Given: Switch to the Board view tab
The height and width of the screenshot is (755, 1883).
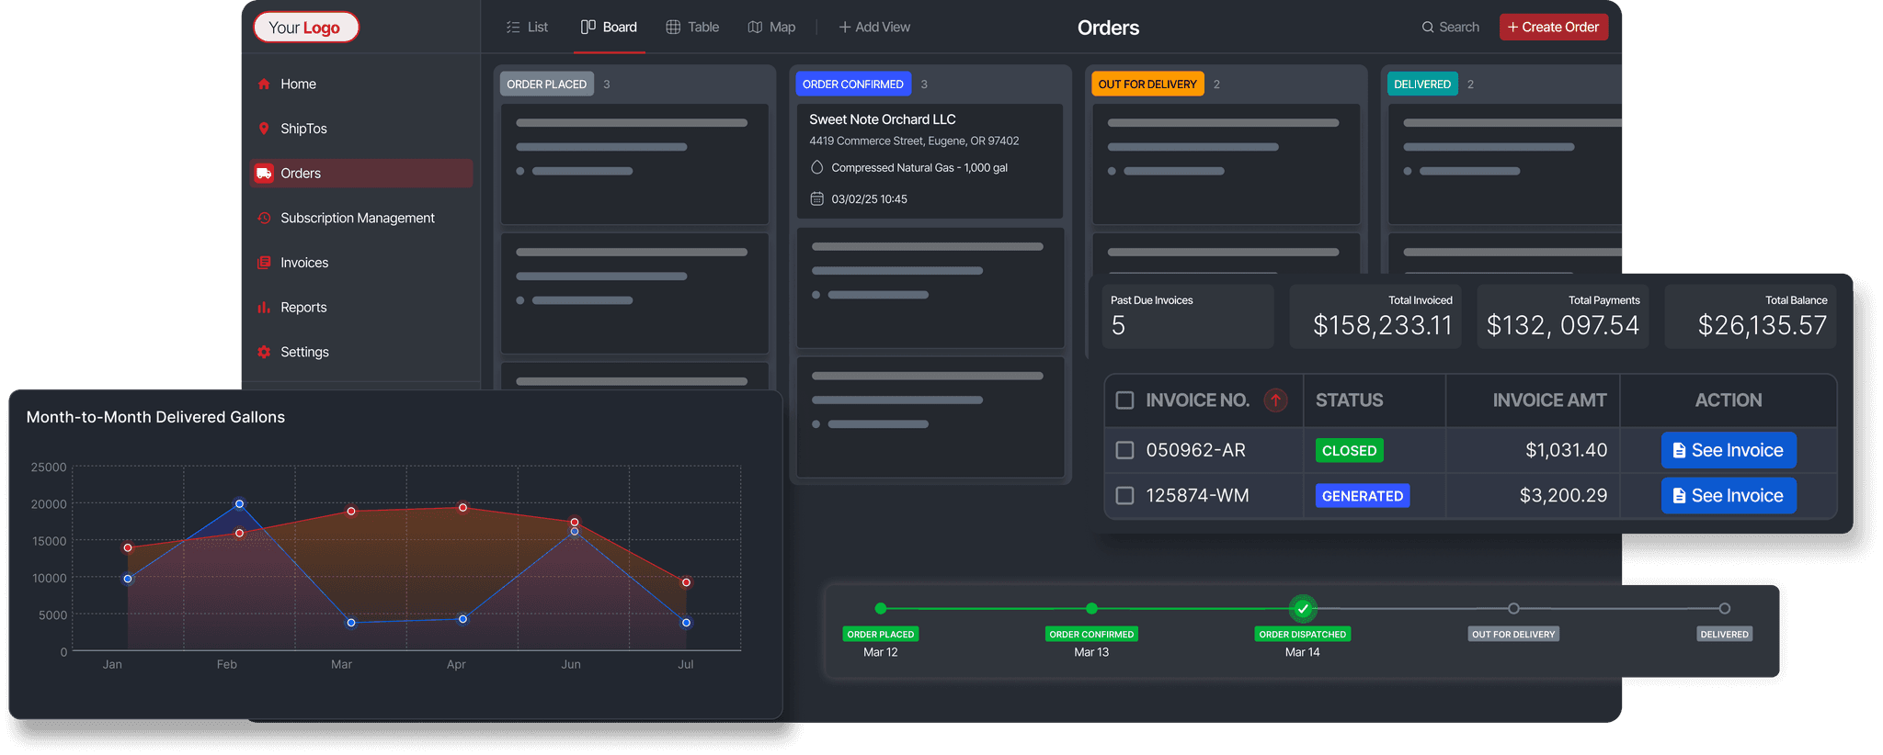Looking at the screenshot, I should tap(609, 28).
